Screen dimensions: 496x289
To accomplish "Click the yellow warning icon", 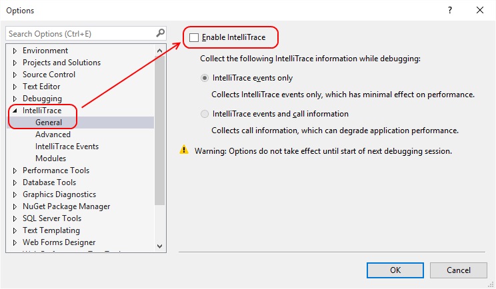I will pos(184,150).
